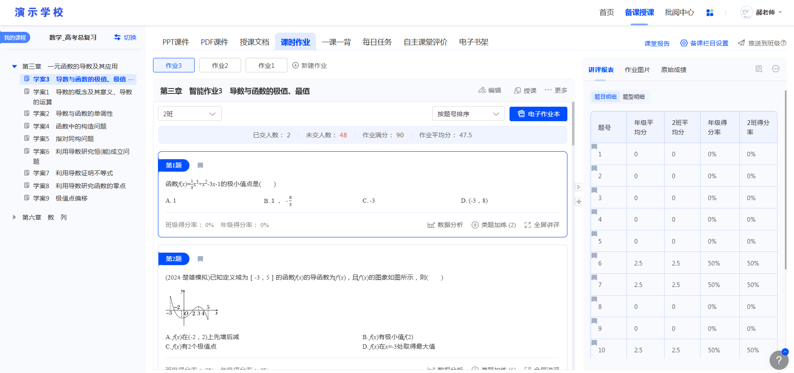Toggle bookmark flag on 第2题

pyautogui.click(x=201, y=259)
